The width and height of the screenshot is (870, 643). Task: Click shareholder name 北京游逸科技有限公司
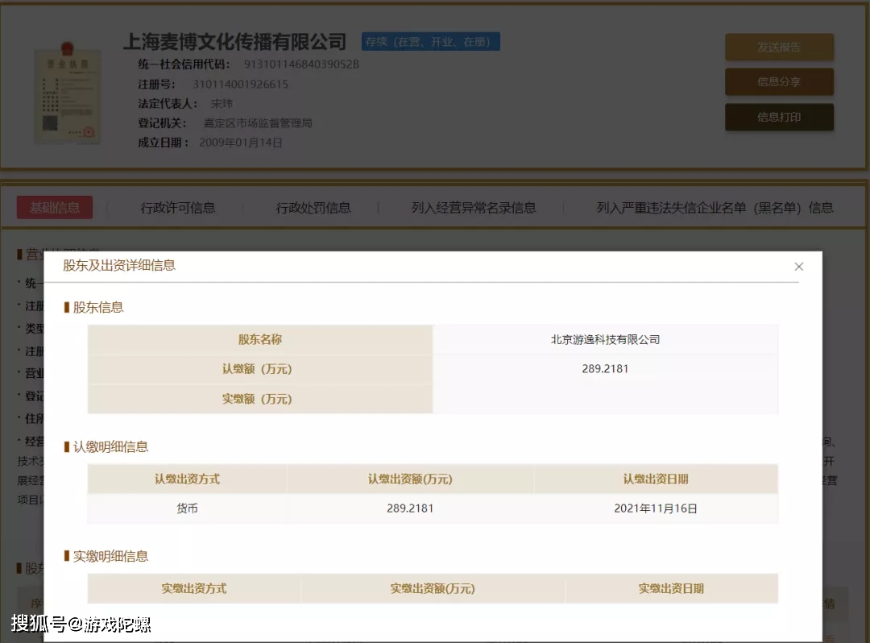coord(605,339)
